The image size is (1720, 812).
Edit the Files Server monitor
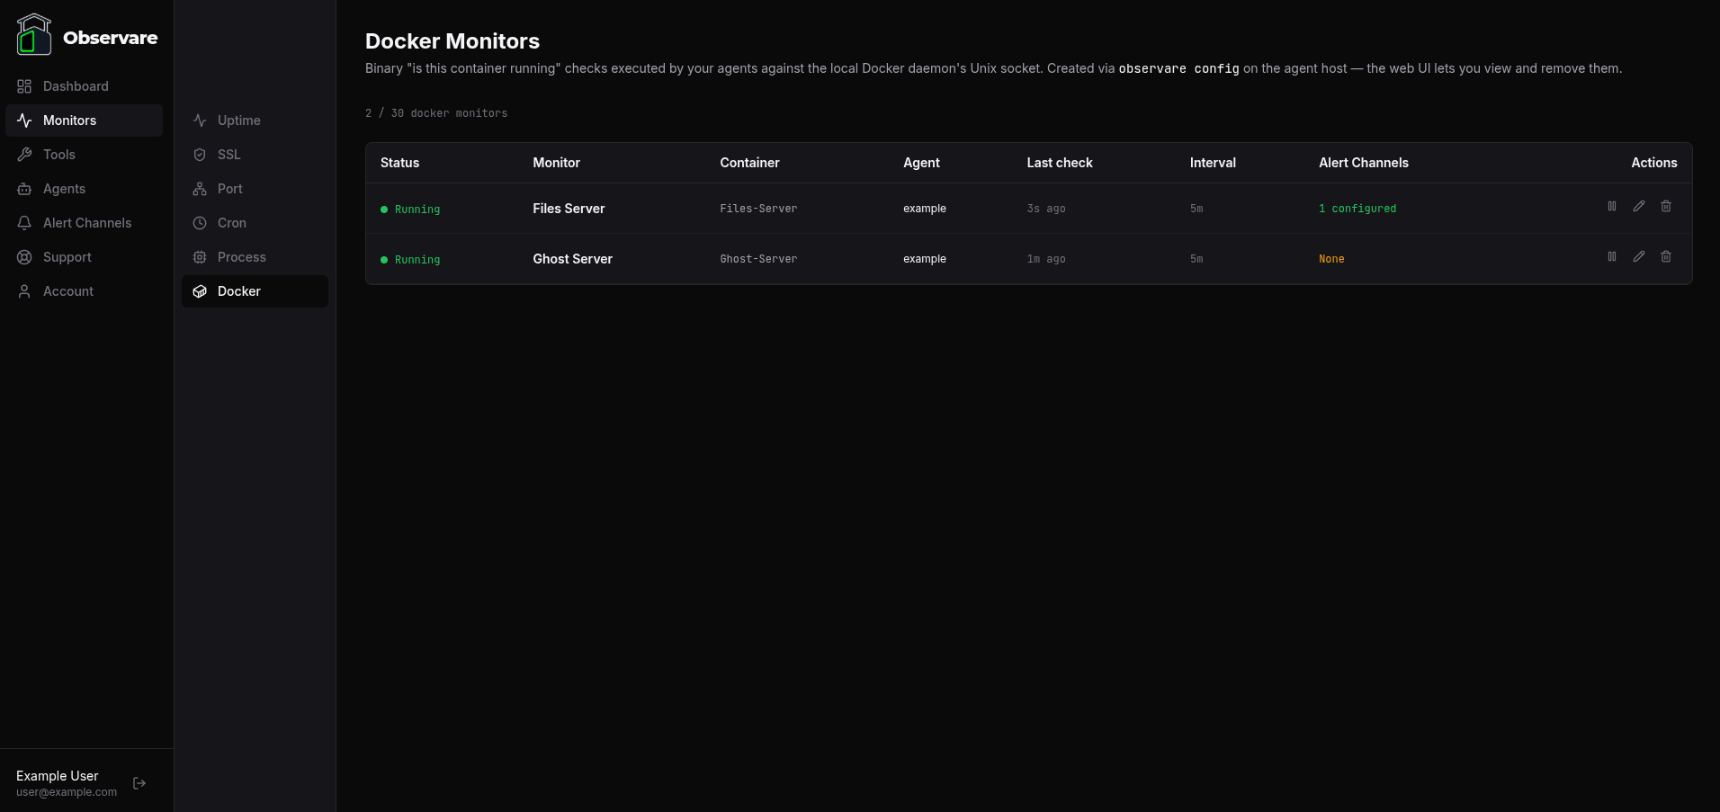pos(1638,207)
